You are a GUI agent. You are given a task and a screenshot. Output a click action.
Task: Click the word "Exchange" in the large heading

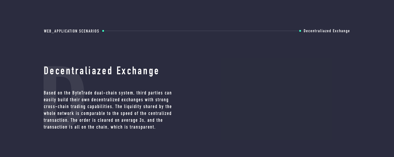(x=138, y=71)
